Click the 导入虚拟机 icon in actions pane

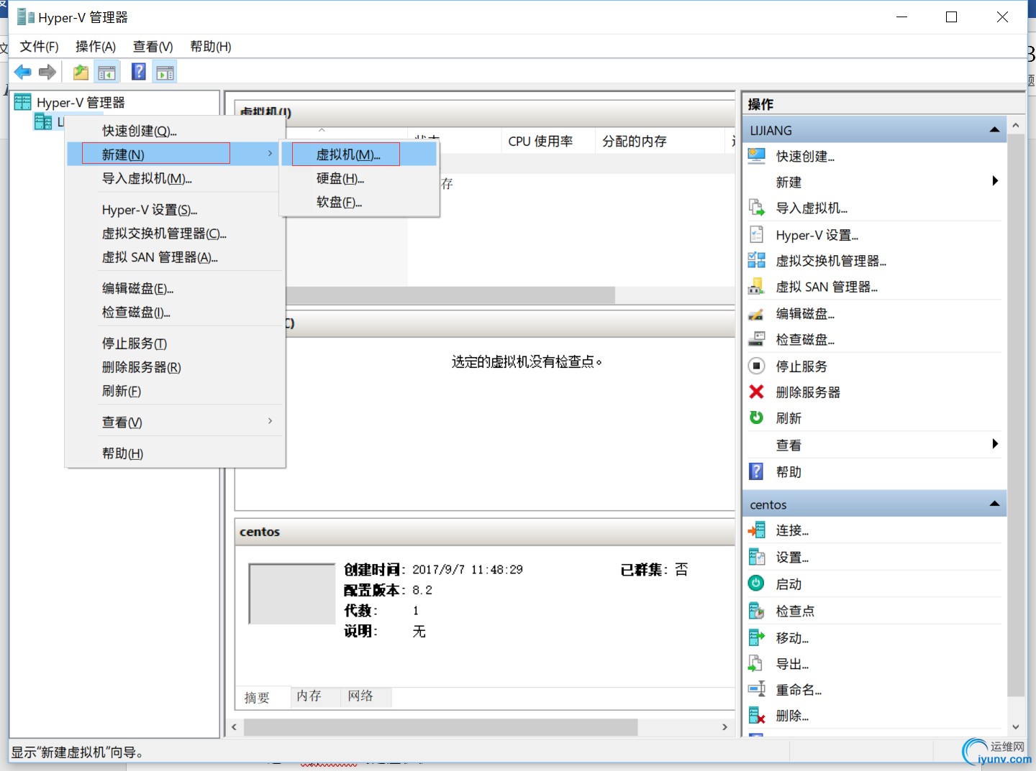click(x=757, y=208)
